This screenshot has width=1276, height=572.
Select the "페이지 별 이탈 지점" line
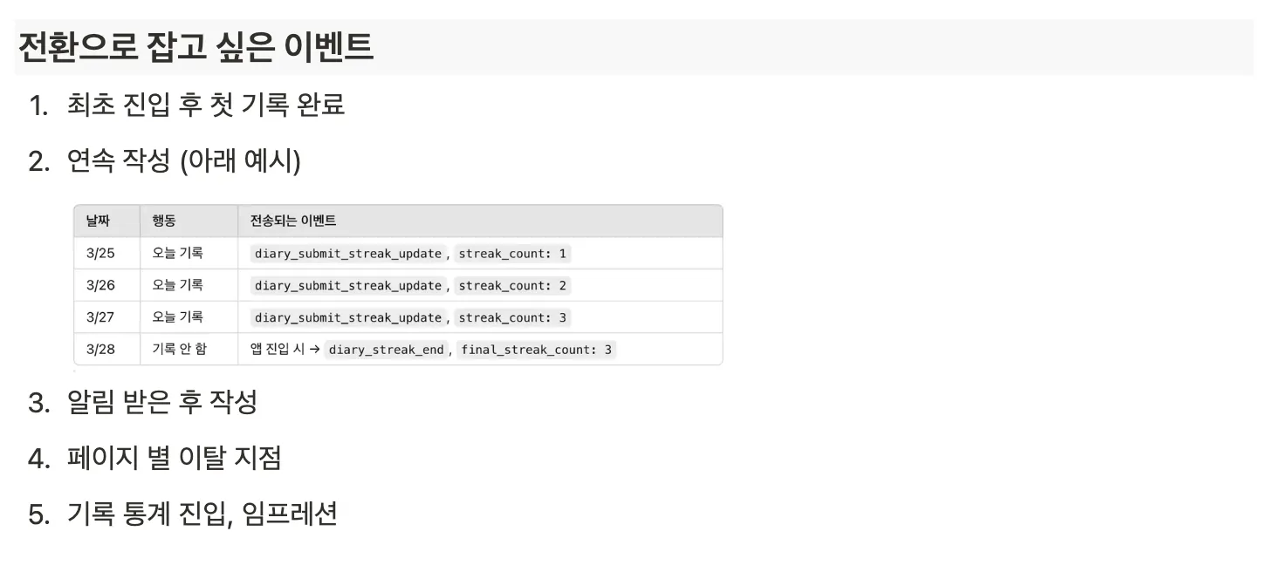click(174, 458)
